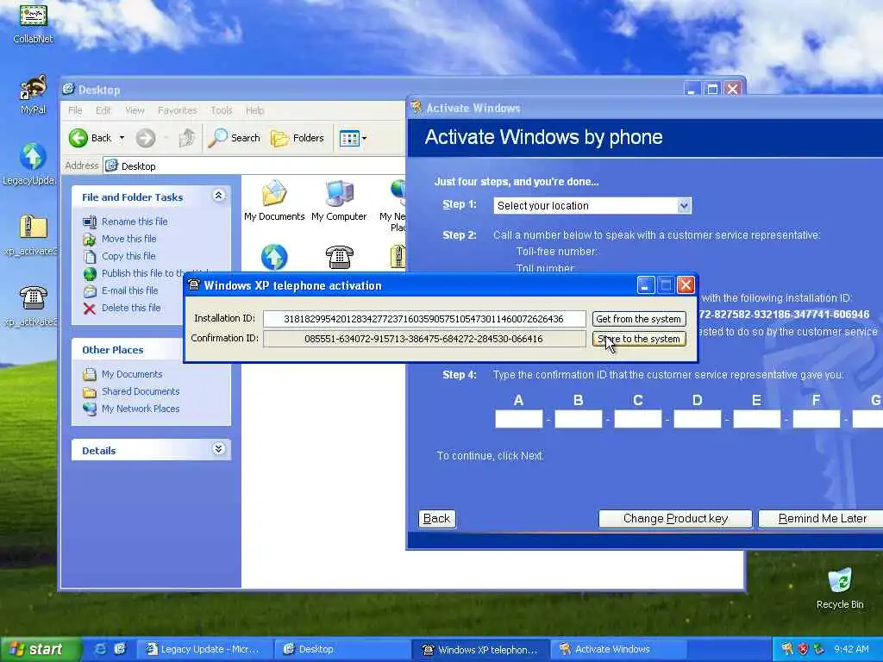The width and height of the screenshot is (883, 662).
Task: Open the Help menu in Desktop window
Action: [x=254, y=110]
